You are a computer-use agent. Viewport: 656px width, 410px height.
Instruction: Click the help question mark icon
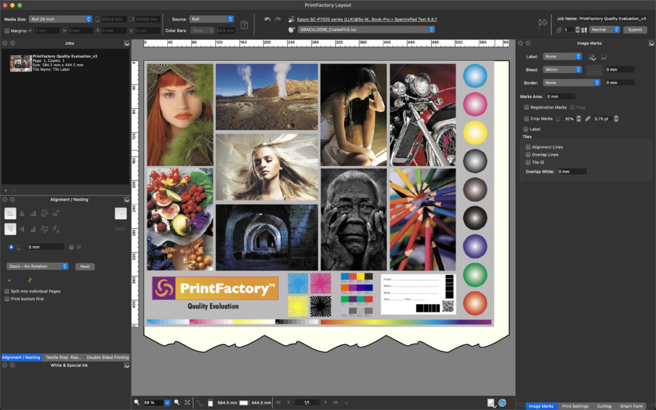click(x=244, y=24)
